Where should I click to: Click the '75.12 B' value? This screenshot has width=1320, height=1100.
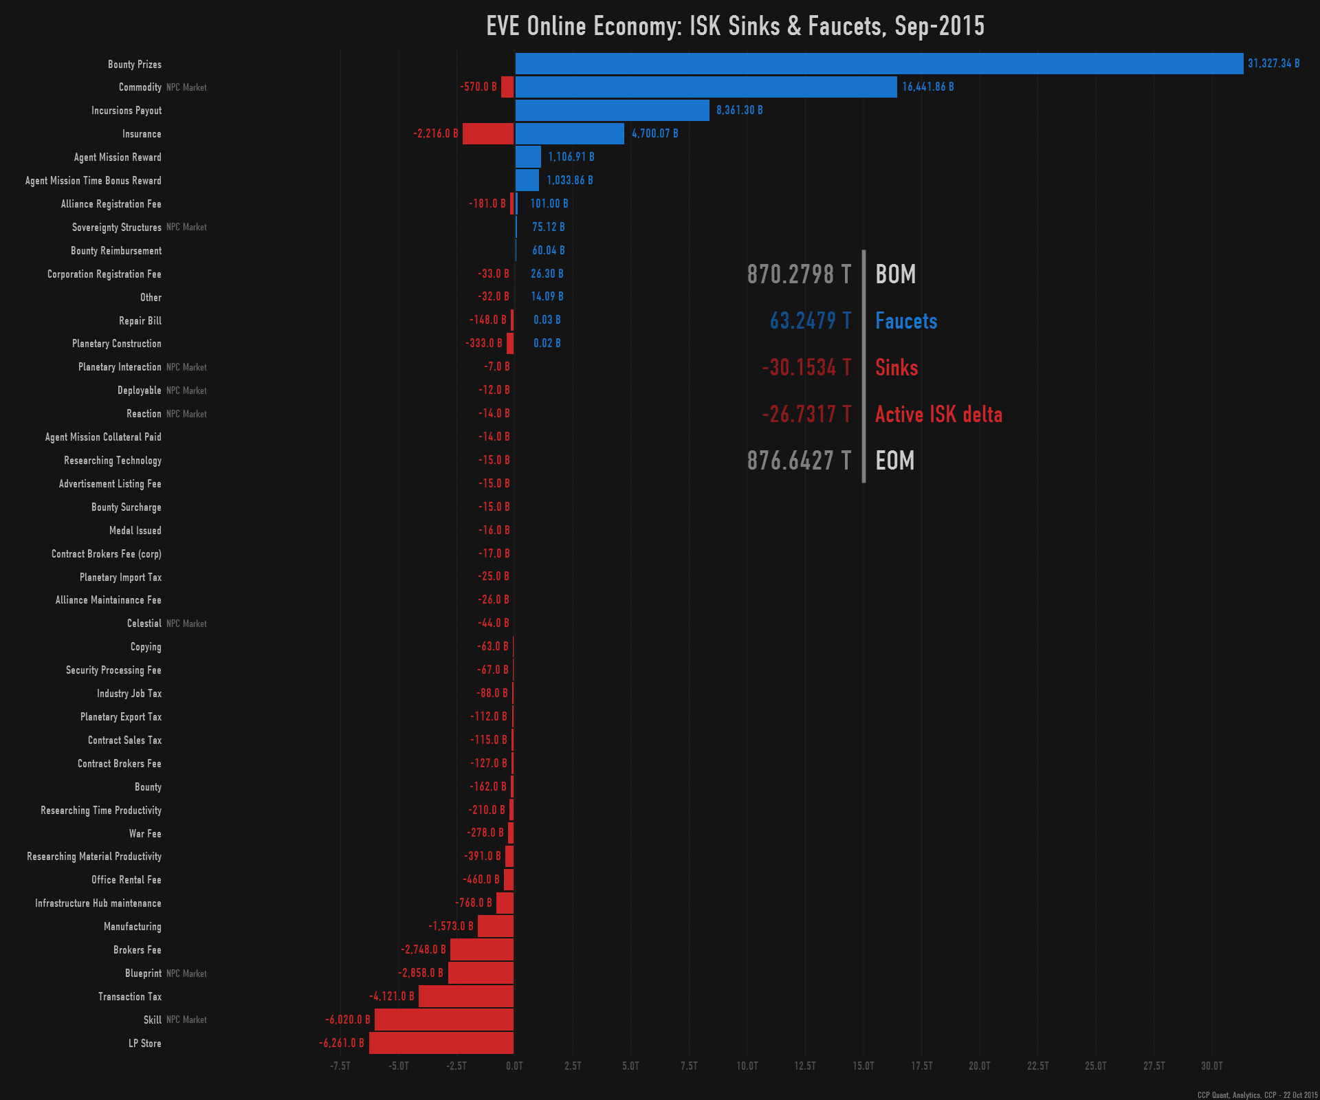tap(548, 227)
